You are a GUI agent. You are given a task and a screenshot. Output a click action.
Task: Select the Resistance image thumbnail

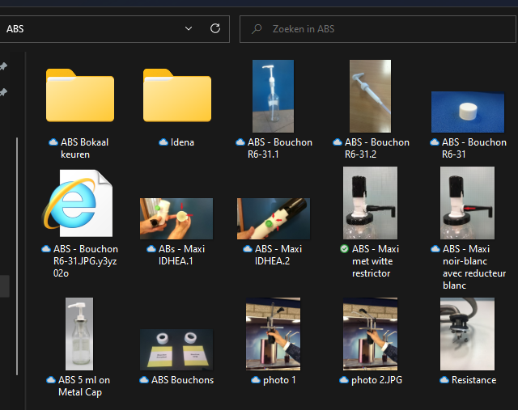point(467,334)
